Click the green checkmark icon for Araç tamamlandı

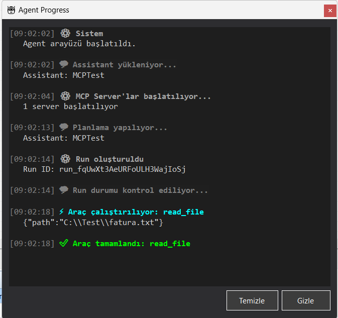tap(63, 244)
